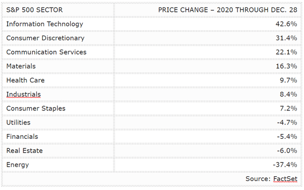This screenshot has height=190, width=304.
Task: Click the FactSet source link
Action: [285, 179]
